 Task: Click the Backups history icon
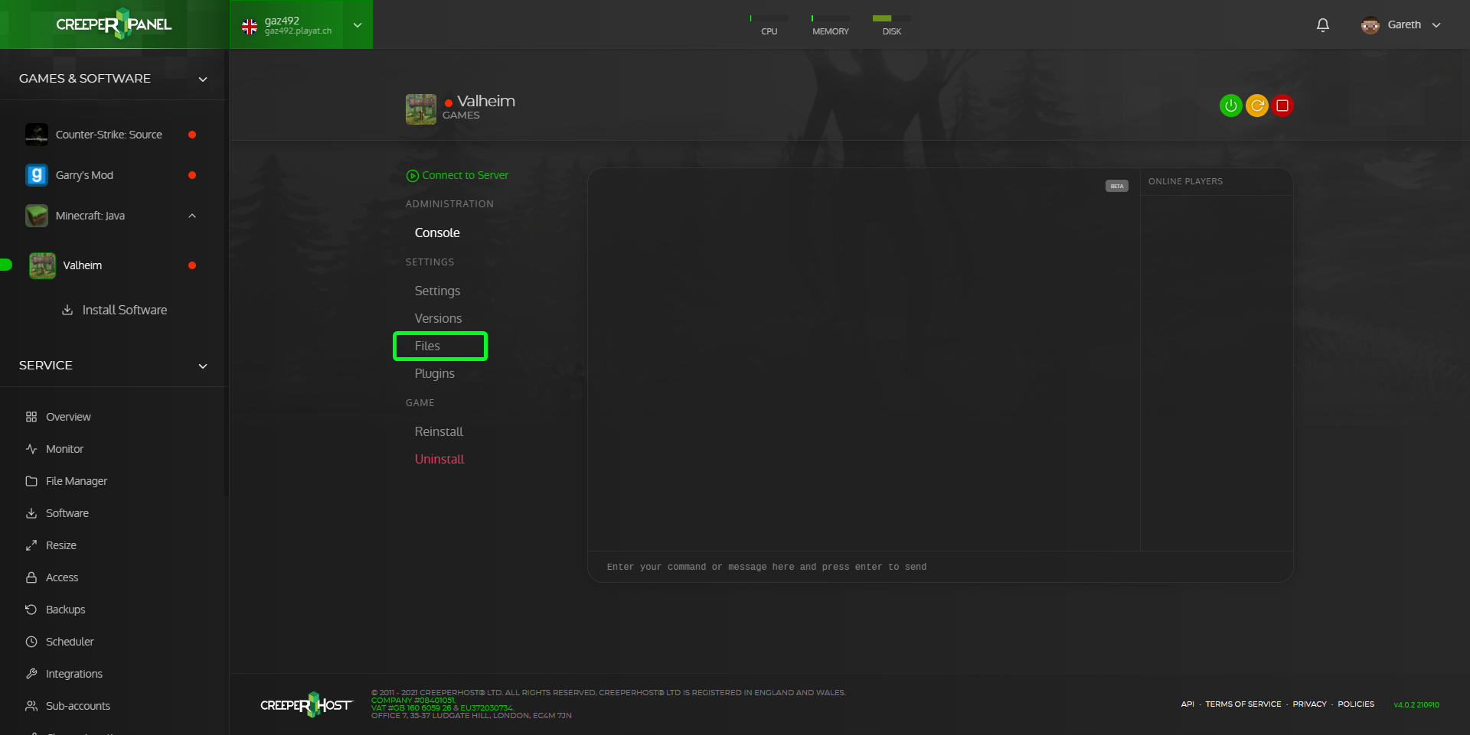[31, 610]
